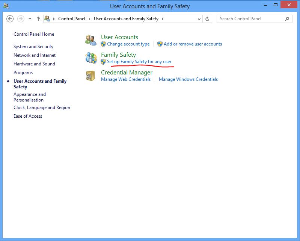
Task: Click Add or remove user accounts
Action: click(x=193, y=44)
